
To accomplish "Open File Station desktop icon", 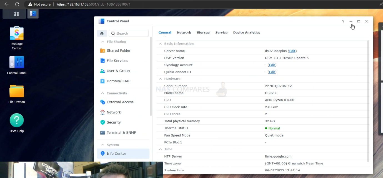I will [x=17, y=94].
